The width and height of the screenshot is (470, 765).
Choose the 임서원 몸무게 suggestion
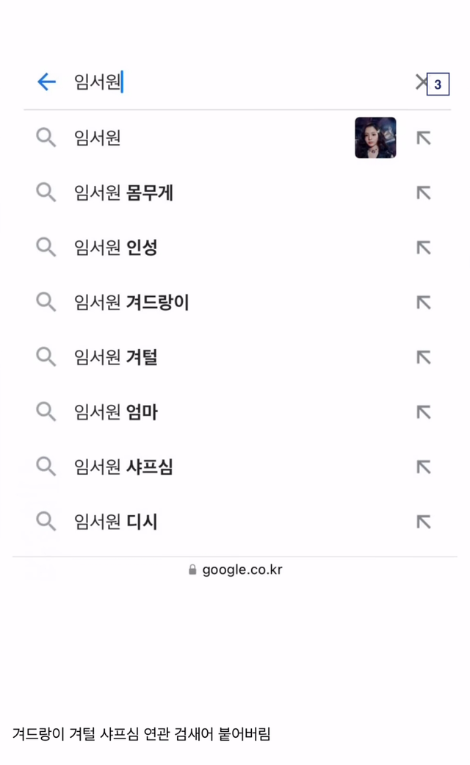[123, 193]
